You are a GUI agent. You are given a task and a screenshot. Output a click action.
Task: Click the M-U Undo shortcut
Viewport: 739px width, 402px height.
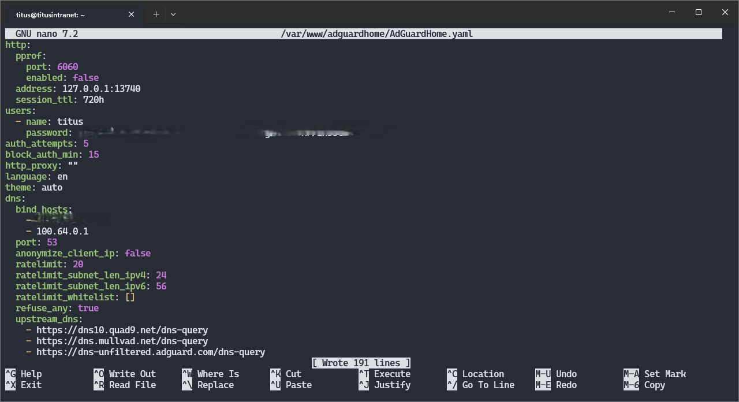click(556, 374)
